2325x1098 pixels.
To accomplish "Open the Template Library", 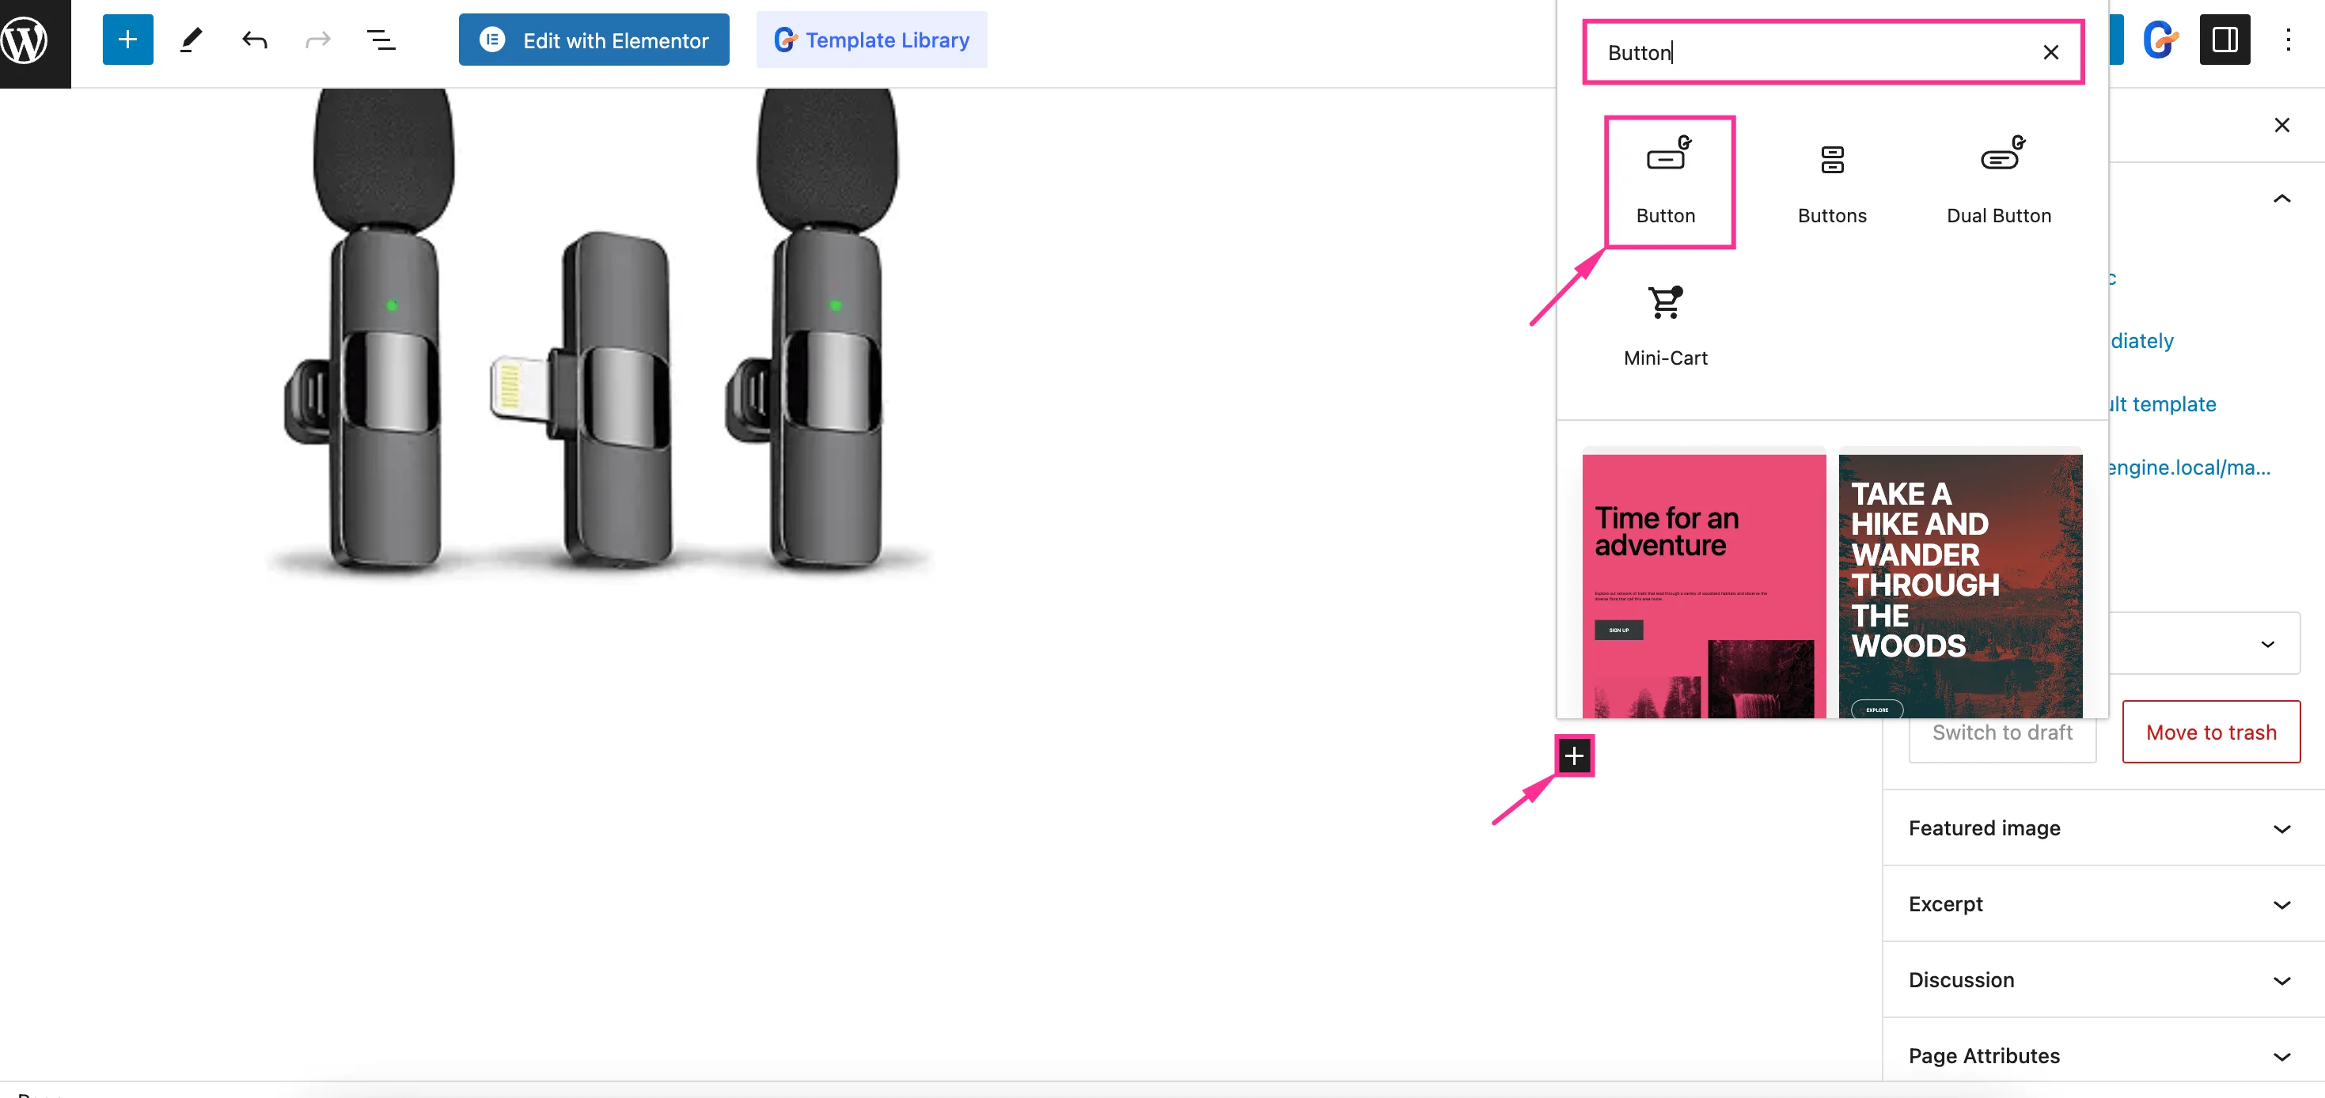I will [x=871, y=40].
